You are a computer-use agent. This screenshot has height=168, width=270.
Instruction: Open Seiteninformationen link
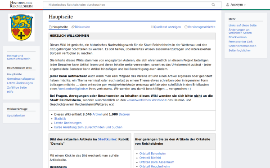tap(242, 46)
